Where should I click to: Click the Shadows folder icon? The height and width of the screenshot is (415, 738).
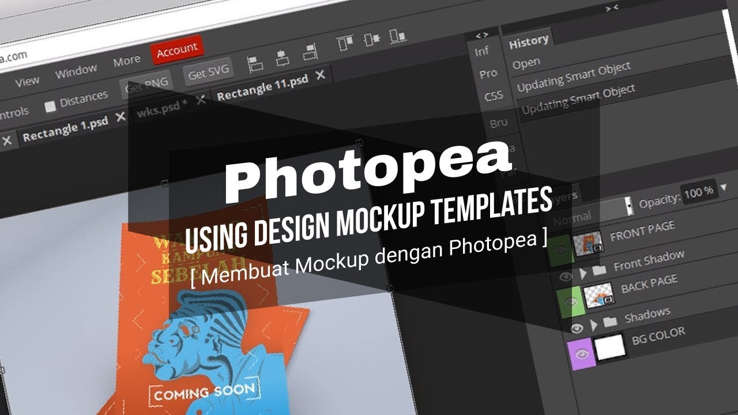[610, 321]
